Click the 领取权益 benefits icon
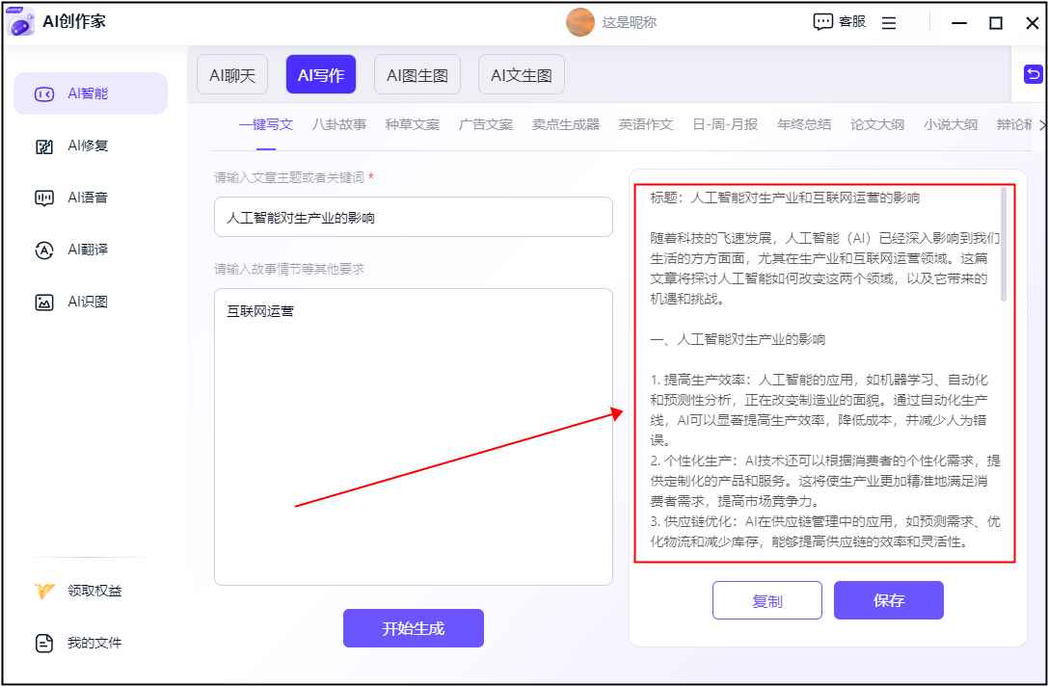The width and height of the screenshot is (1048, 686). click(44, 592)
